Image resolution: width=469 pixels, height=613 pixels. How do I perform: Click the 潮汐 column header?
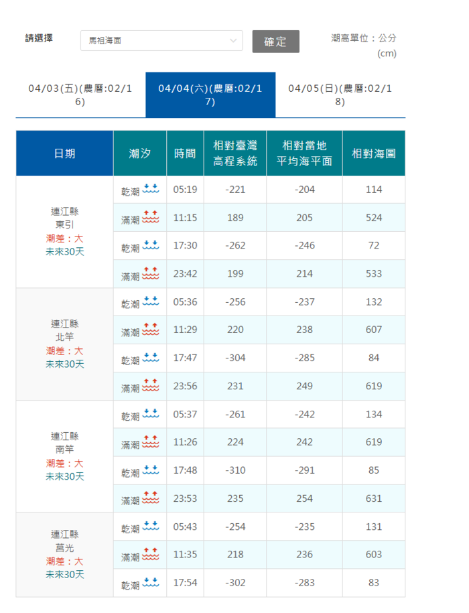(x=139, y=153)
